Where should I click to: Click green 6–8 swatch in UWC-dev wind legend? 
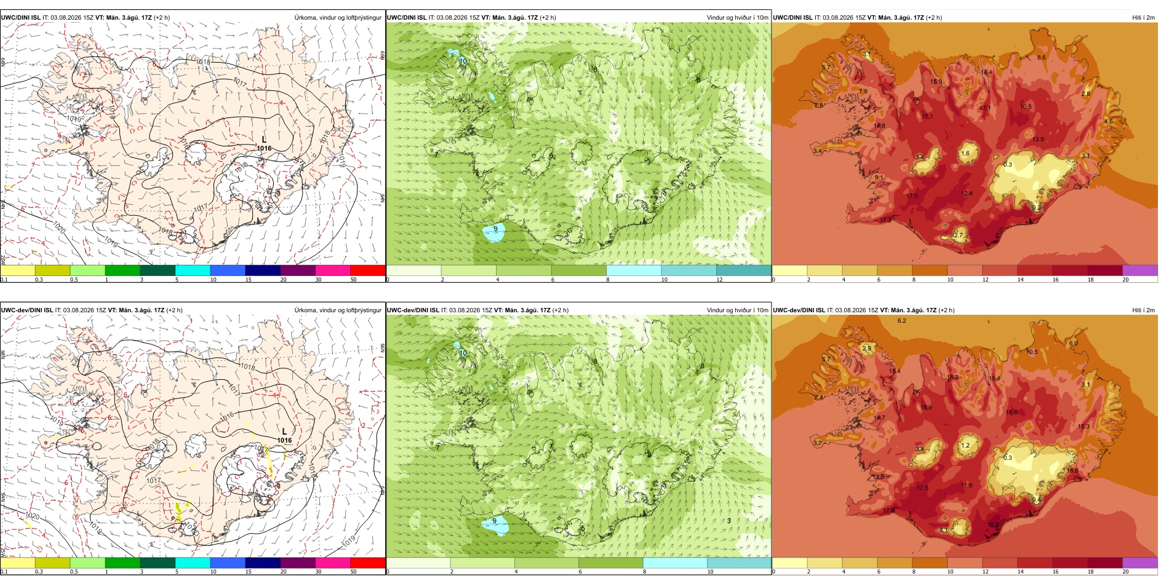click(x=611, y=562)
